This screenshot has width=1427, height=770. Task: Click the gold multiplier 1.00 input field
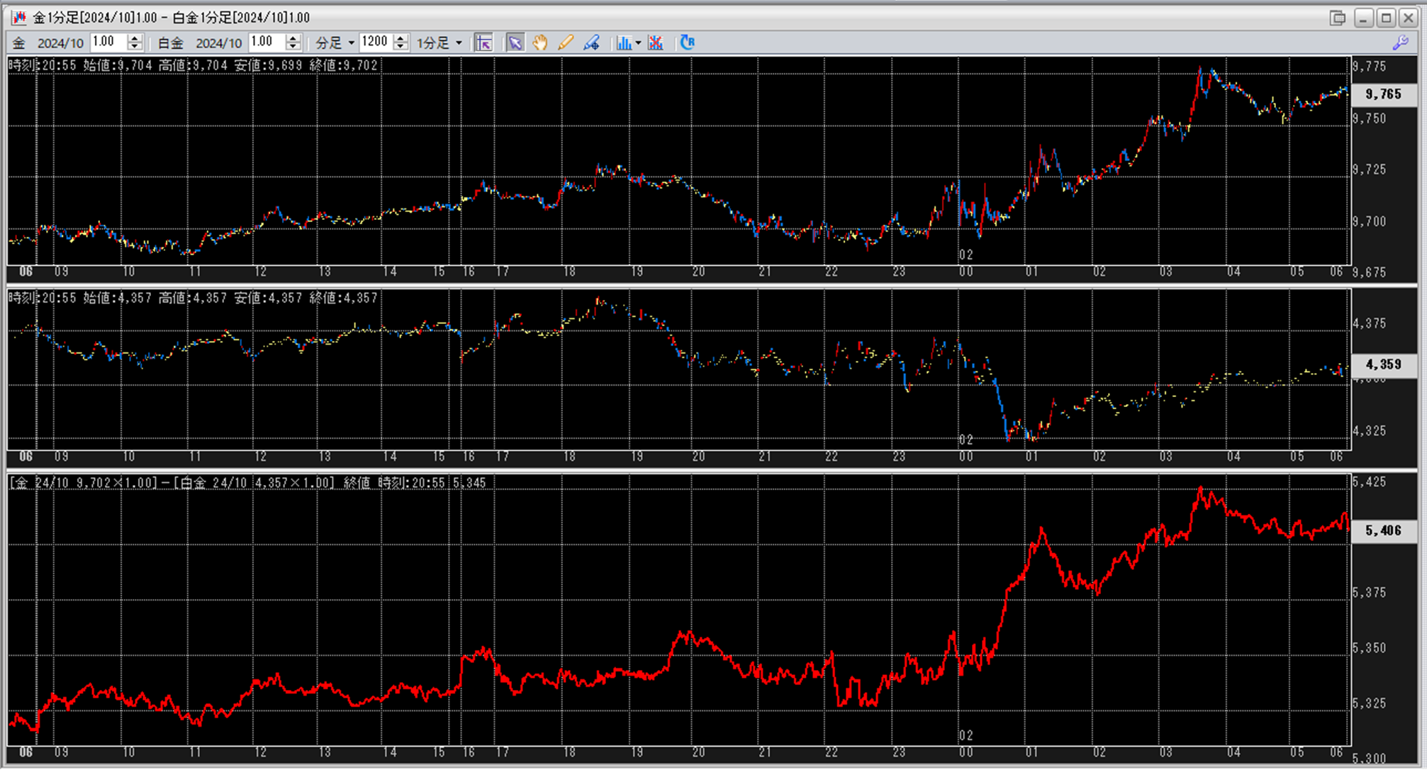coord(108,42)
